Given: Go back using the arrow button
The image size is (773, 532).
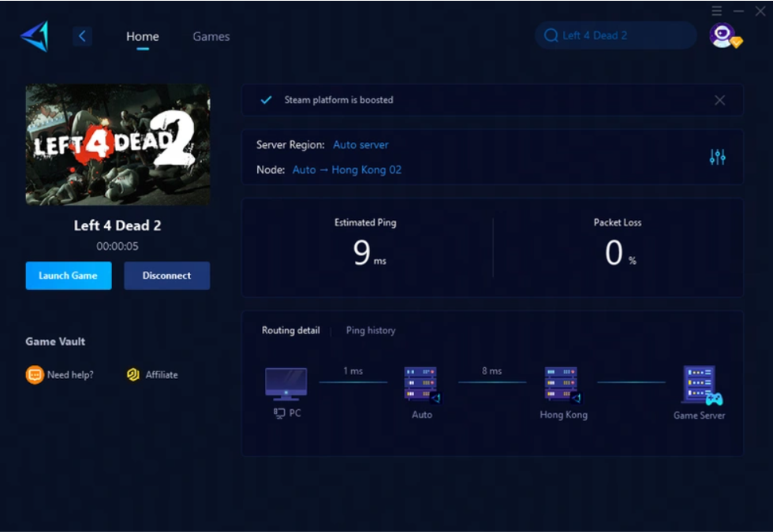Looking at the screenshot, I should 82,36.
